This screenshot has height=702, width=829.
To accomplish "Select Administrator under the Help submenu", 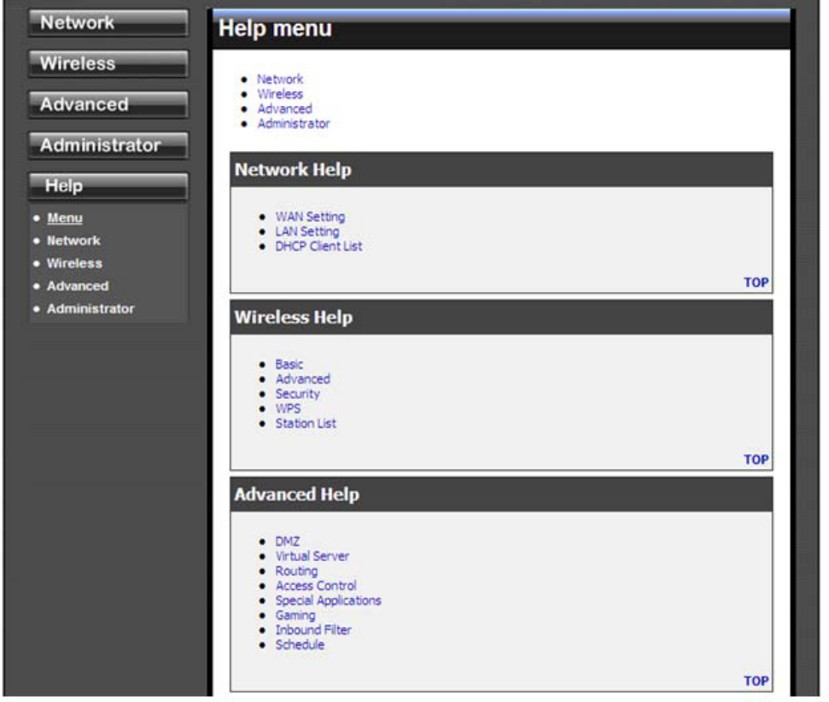I will point(90,309).
